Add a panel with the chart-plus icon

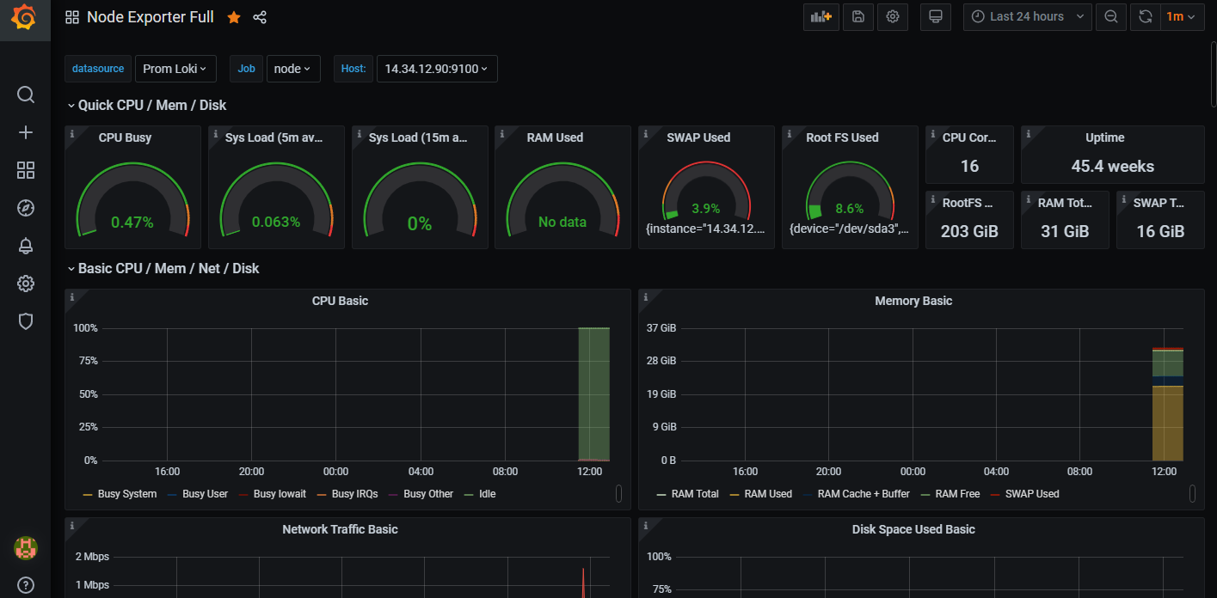[821, 16]
